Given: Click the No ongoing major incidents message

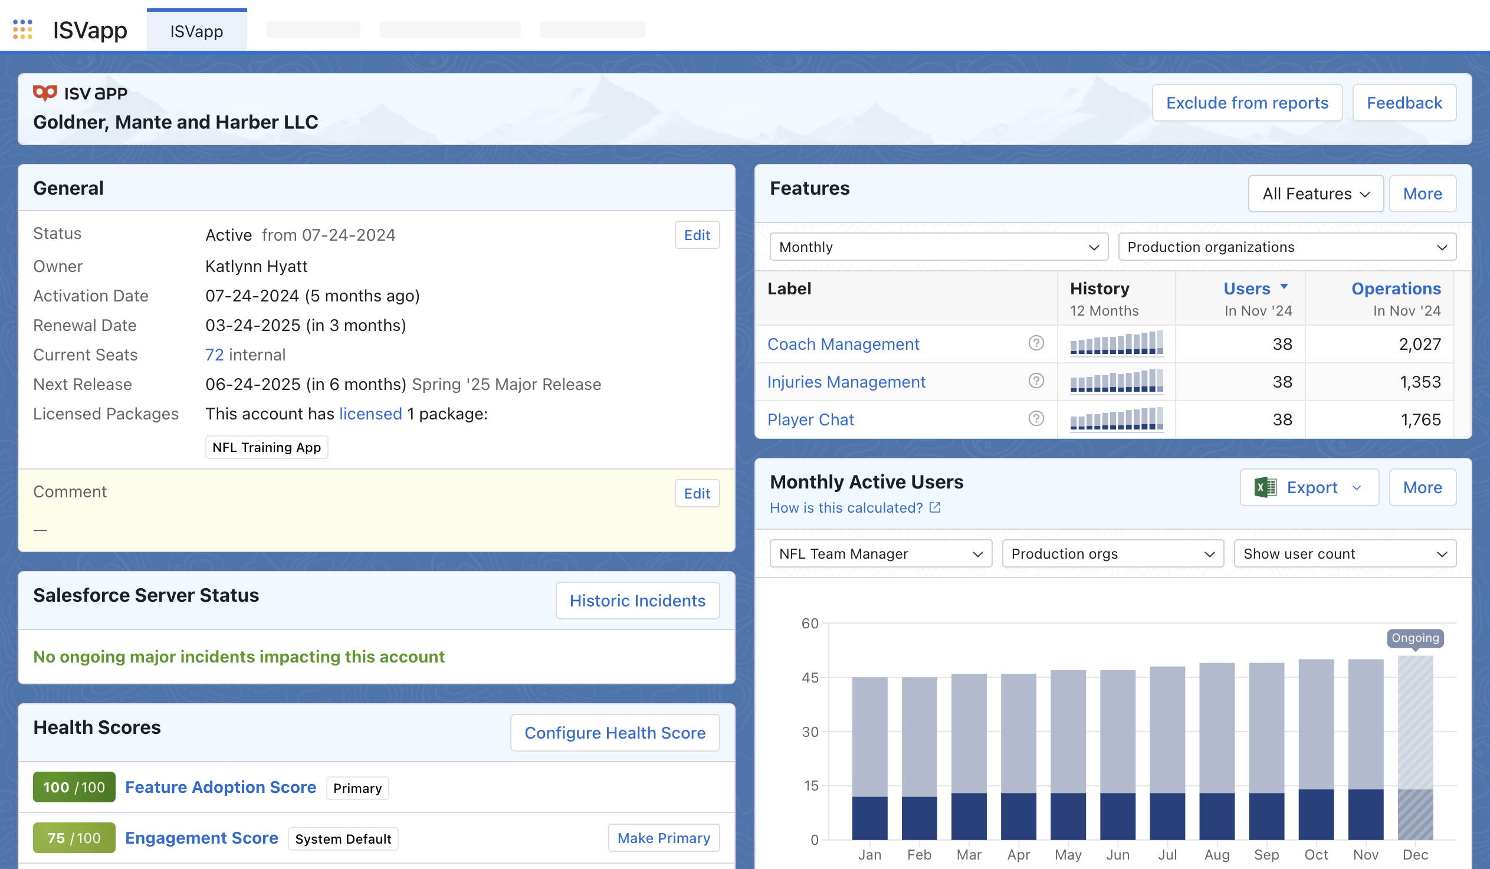Looking at the screenshot, I should (238, 657).
